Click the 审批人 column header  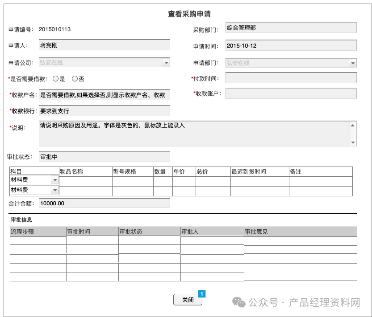[212, 232]
